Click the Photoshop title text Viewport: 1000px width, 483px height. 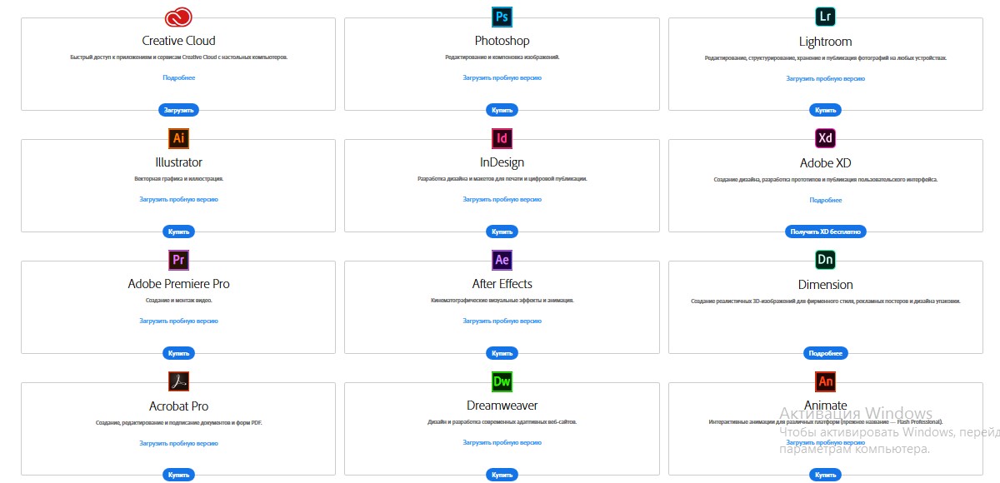pyautogui.click(x=502, y=41)
